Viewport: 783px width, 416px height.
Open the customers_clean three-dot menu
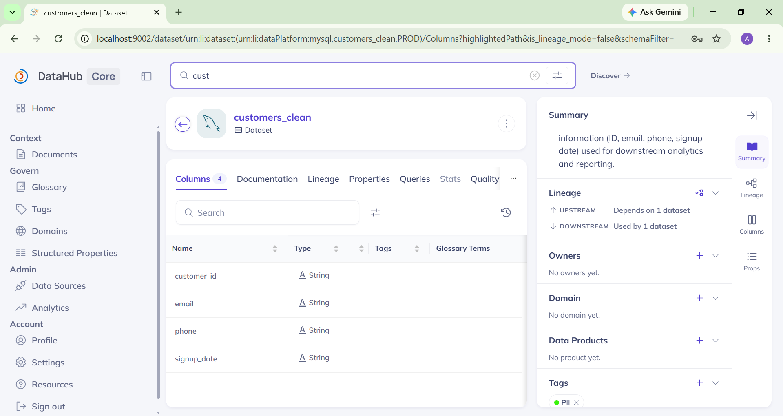pyautogui.click(x=507, y=124)
